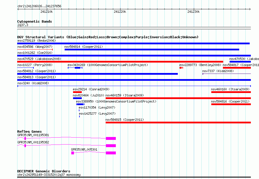Select nsv820464 (Ju2010) label
Image resolution: width=259 pixels, height=179 pixels.
88,95
